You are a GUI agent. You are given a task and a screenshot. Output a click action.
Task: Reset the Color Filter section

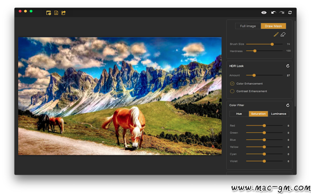coord(288,105)
